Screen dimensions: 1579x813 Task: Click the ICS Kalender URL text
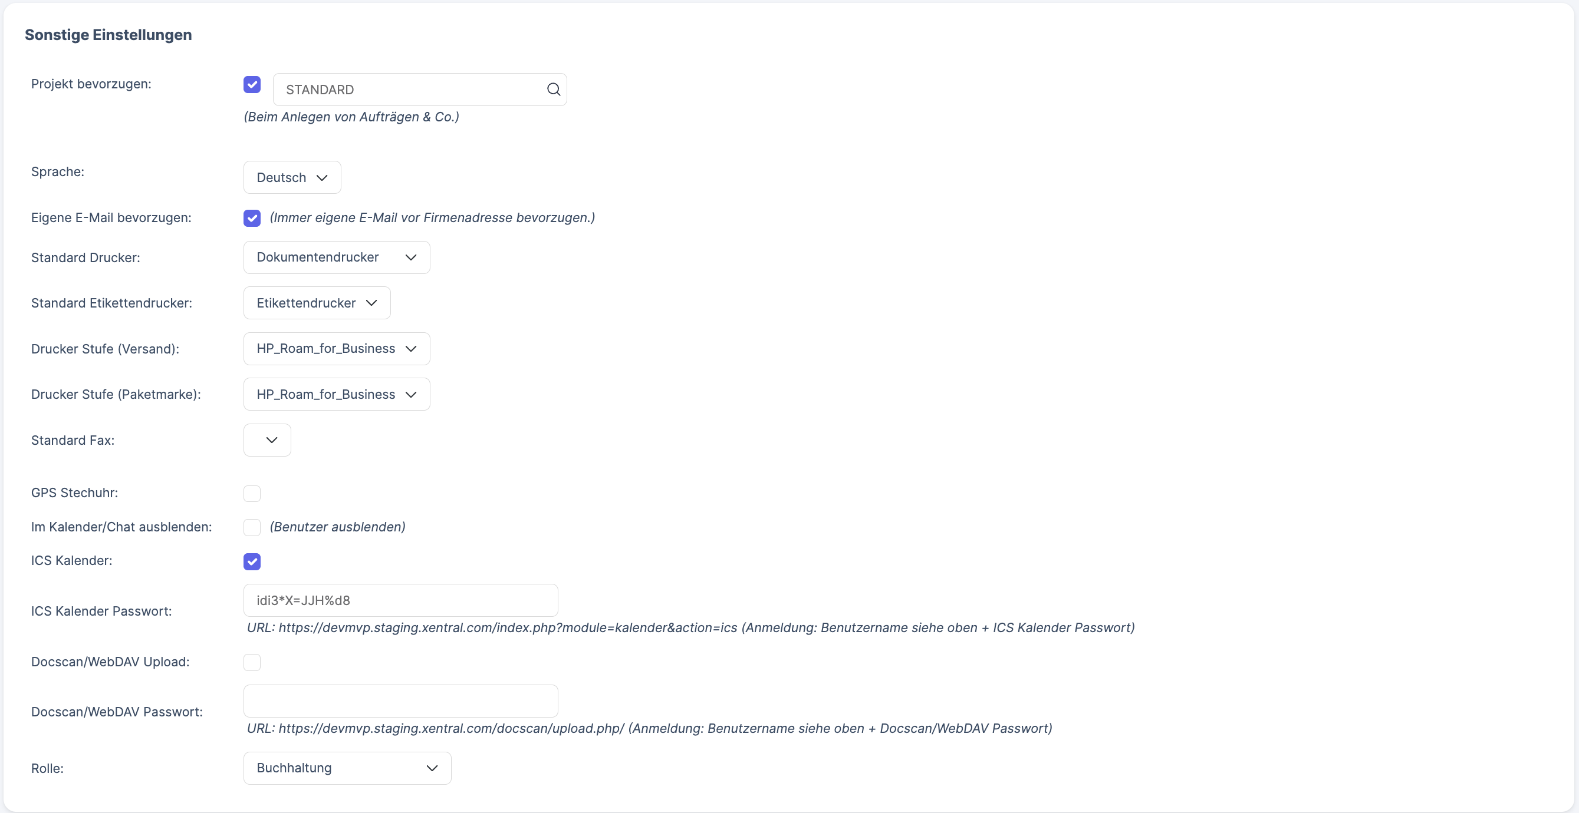[x=691, y=627]
